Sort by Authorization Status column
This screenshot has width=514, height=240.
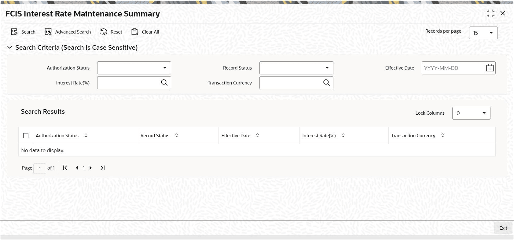point(86,135)
